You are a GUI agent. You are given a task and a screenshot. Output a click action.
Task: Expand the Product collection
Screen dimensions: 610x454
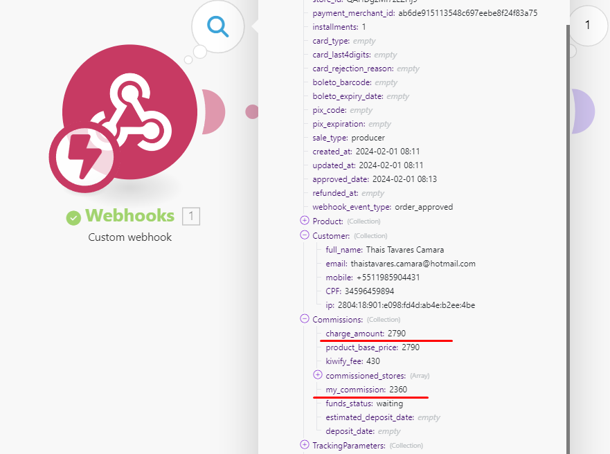tap(305, 220)
